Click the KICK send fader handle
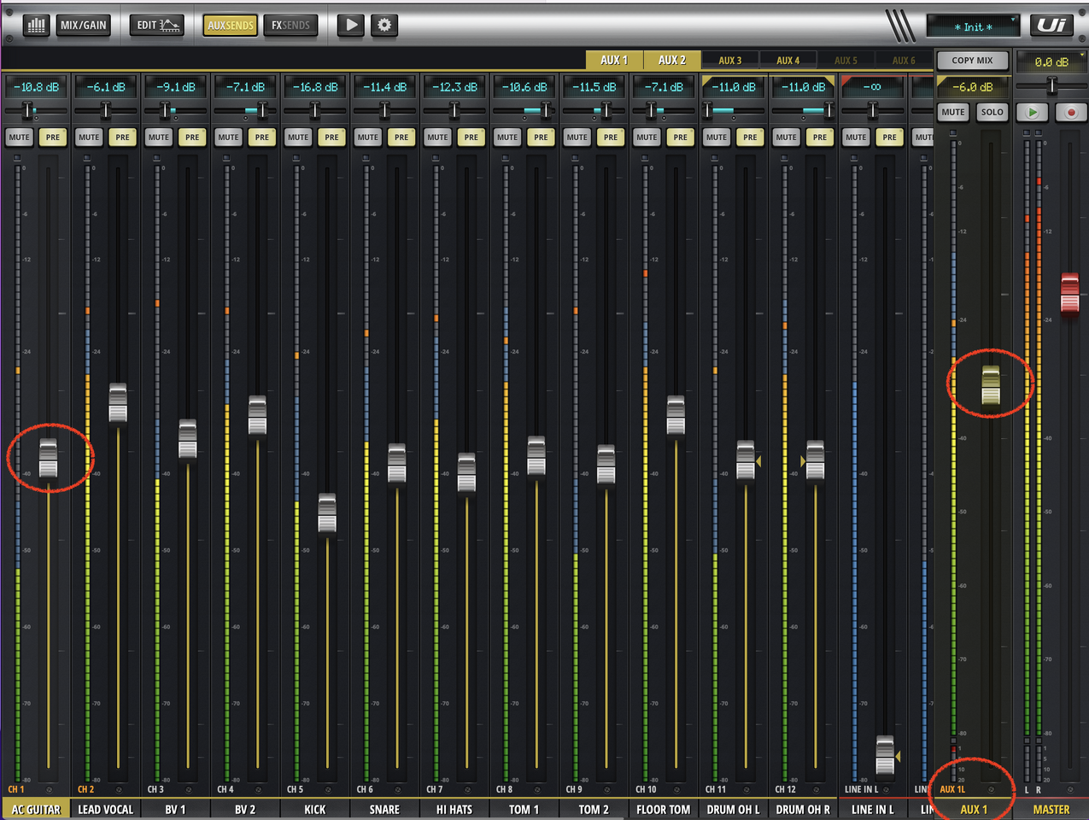This screenshot has width=1089, height=820. click(x=327, y=513)
